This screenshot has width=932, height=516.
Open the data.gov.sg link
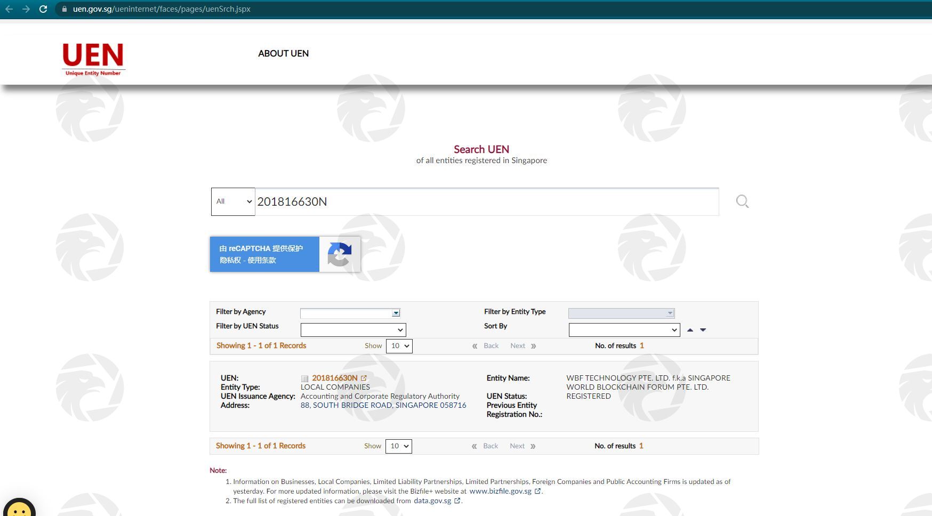(432, 501)
